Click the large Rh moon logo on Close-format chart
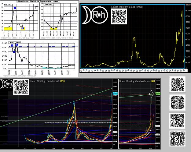 [95, 15]
